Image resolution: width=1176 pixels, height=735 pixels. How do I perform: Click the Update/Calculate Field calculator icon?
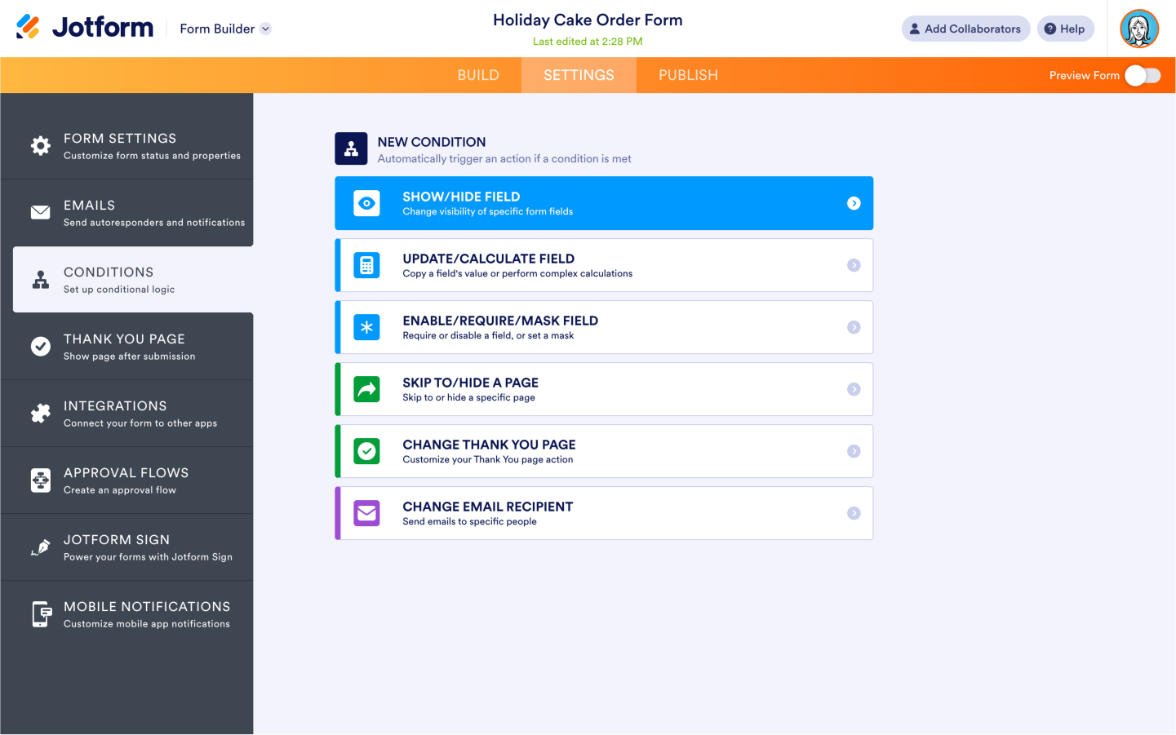(366, 265)
